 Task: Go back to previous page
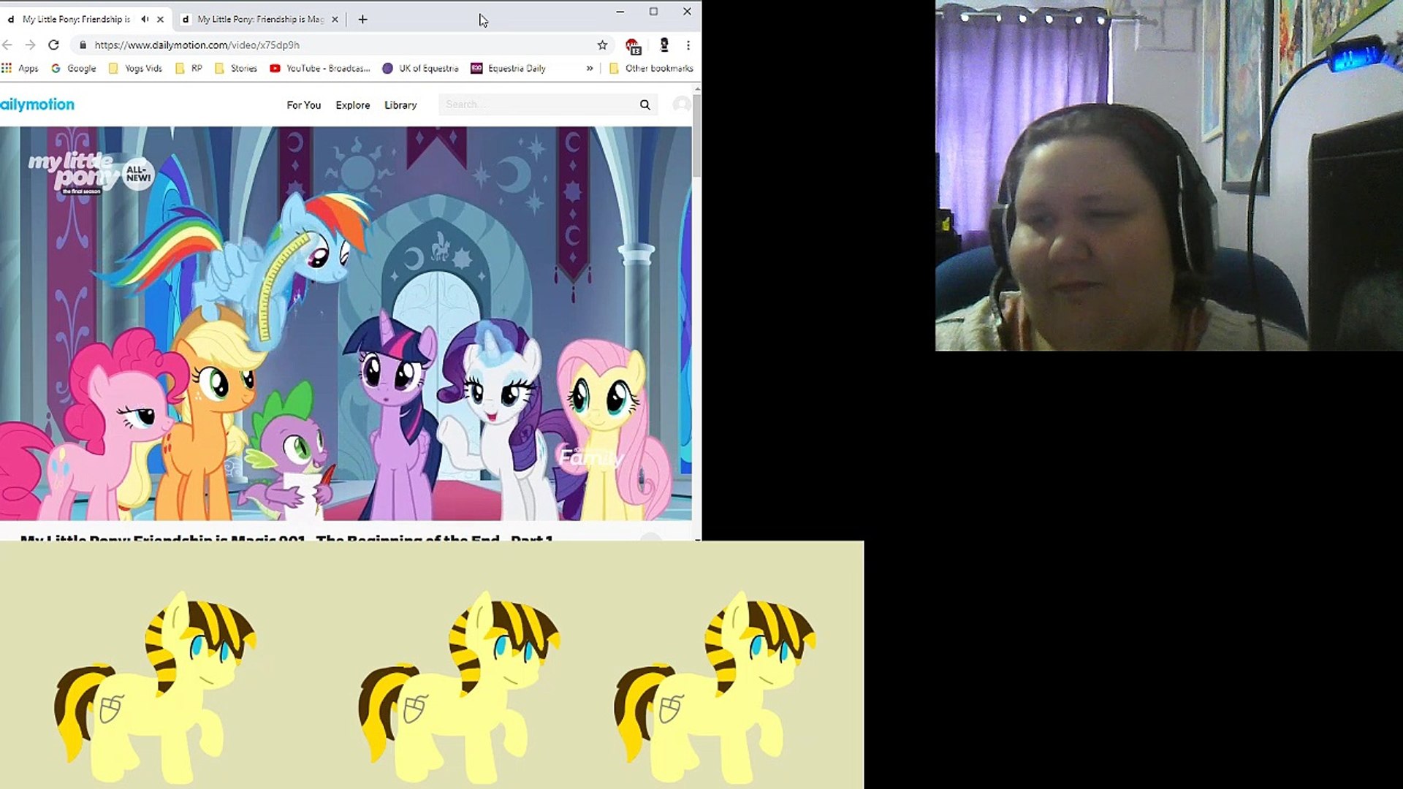(x=7, y=45)
